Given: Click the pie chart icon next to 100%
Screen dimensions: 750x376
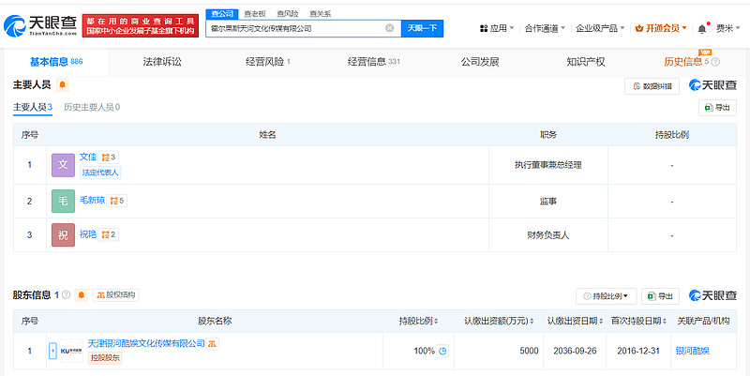Looking at the screenshot, I should pos(443,351).
